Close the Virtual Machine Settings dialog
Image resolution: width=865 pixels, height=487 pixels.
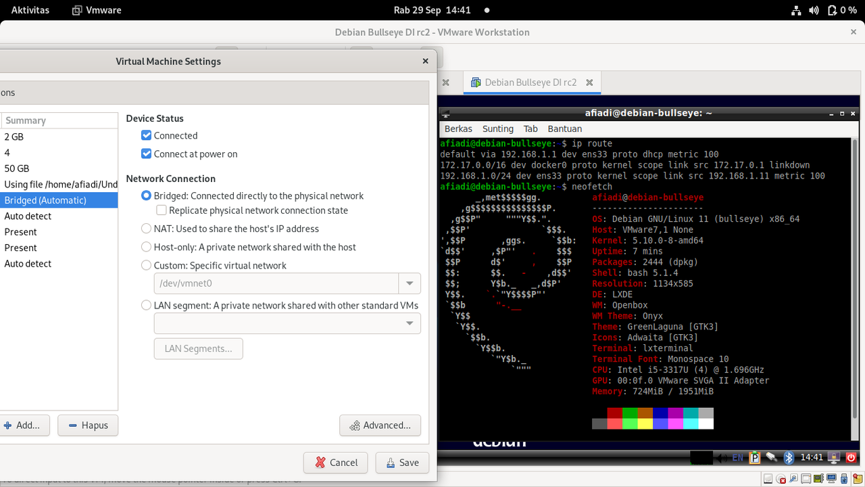[x=425, y=61]
